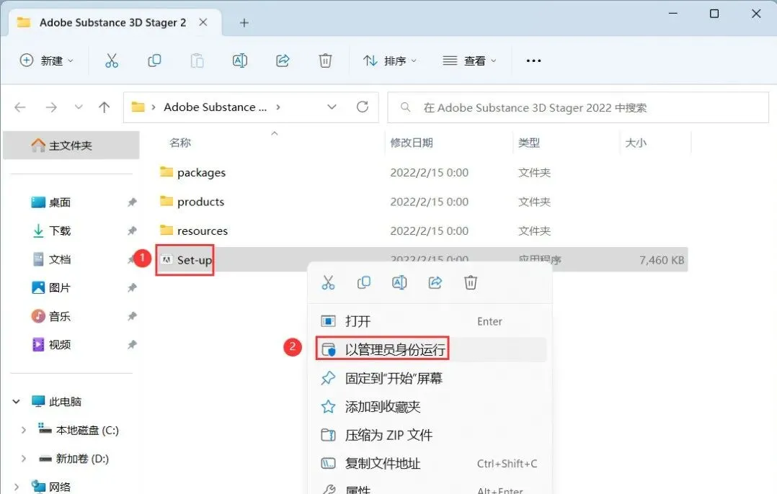The height and width of the screenshot is (494, 777).
Task: Click the Delete trash icon in the toolbar
Action: click(325, 61)
